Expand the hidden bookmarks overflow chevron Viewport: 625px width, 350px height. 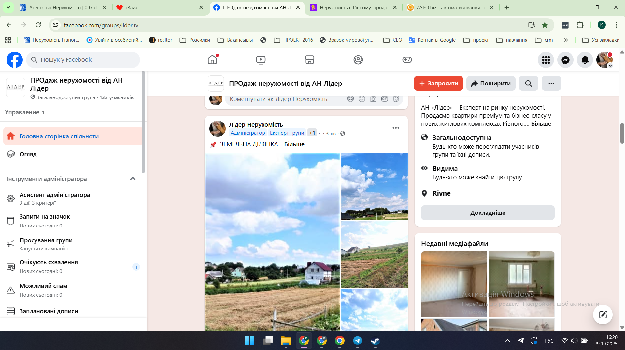(x=566, y=40)
